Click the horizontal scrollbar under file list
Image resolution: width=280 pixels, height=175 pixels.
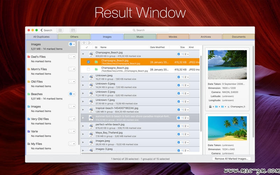coord(132,153)
